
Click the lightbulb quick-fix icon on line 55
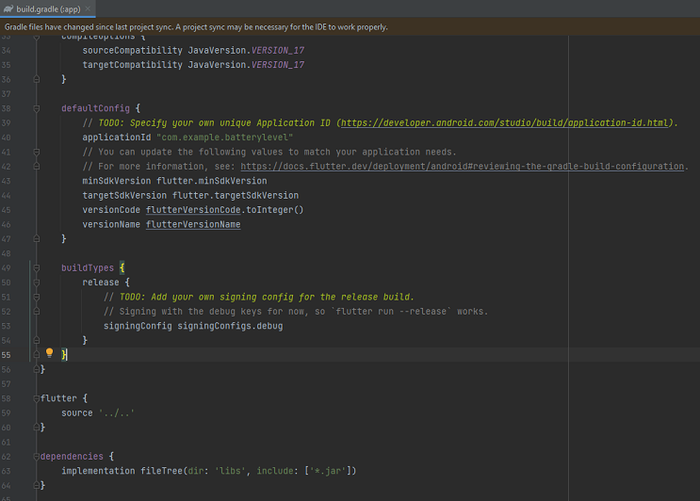click(50, 354)
